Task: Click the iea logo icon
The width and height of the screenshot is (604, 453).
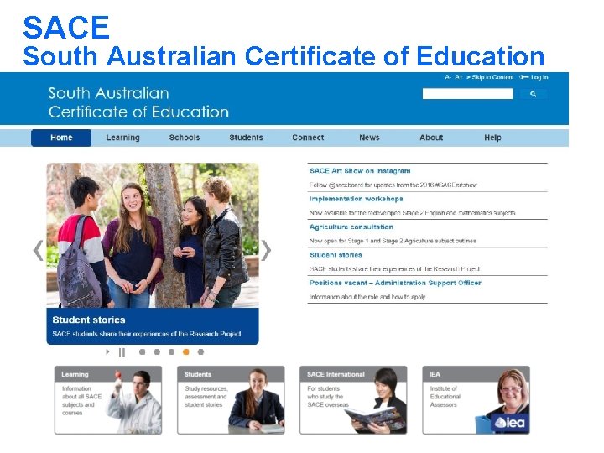Action: click(510, 423)
